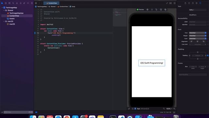Collapse the macOS folder
The height and width of the screenshot is (118, 209).
(4, 21)
